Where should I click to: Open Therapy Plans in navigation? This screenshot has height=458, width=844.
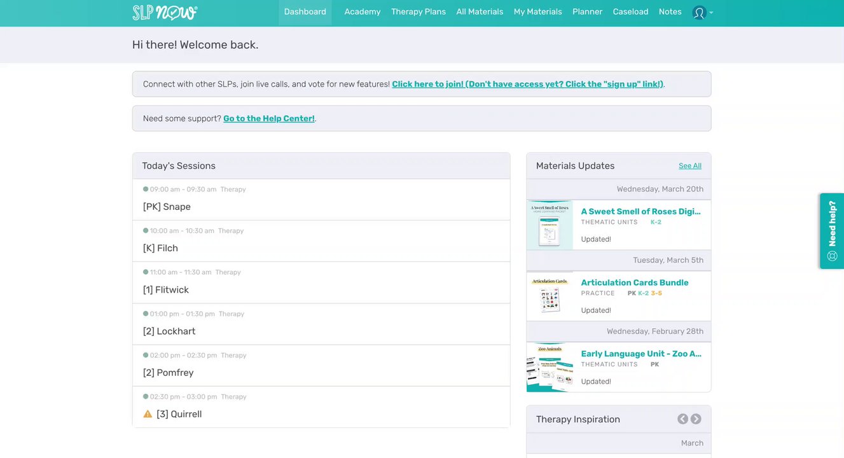point(419,12)
